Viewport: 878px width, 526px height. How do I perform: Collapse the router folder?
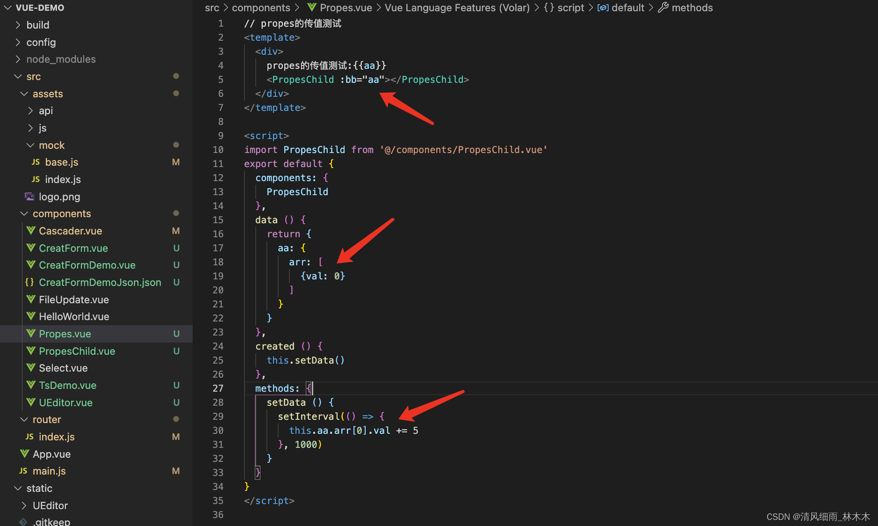tap(24, 419)
